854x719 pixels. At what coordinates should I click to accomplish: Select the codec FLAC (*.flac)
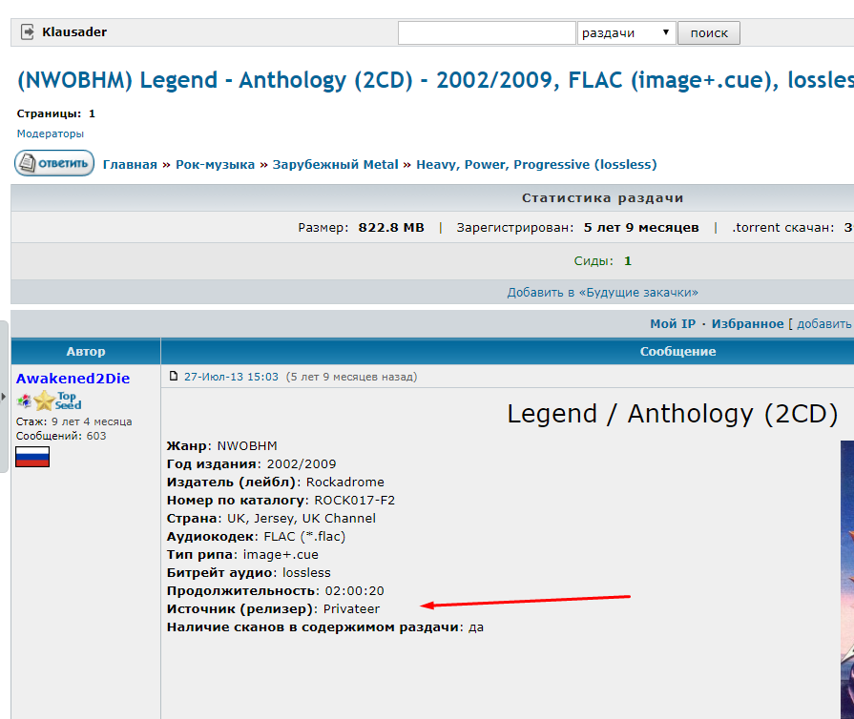point(304,537)
